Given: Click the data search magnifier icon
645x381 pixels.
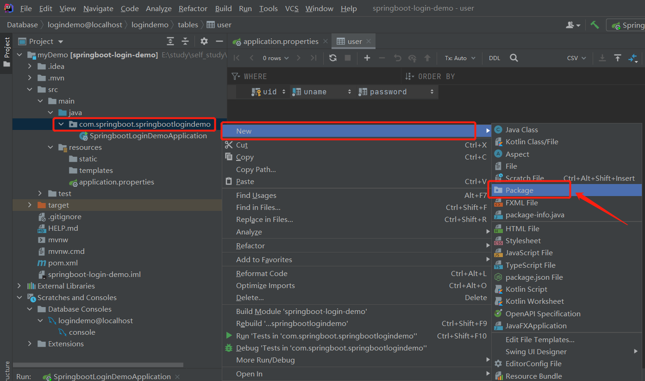Looking at the screenshot, I should pos(514,58).
